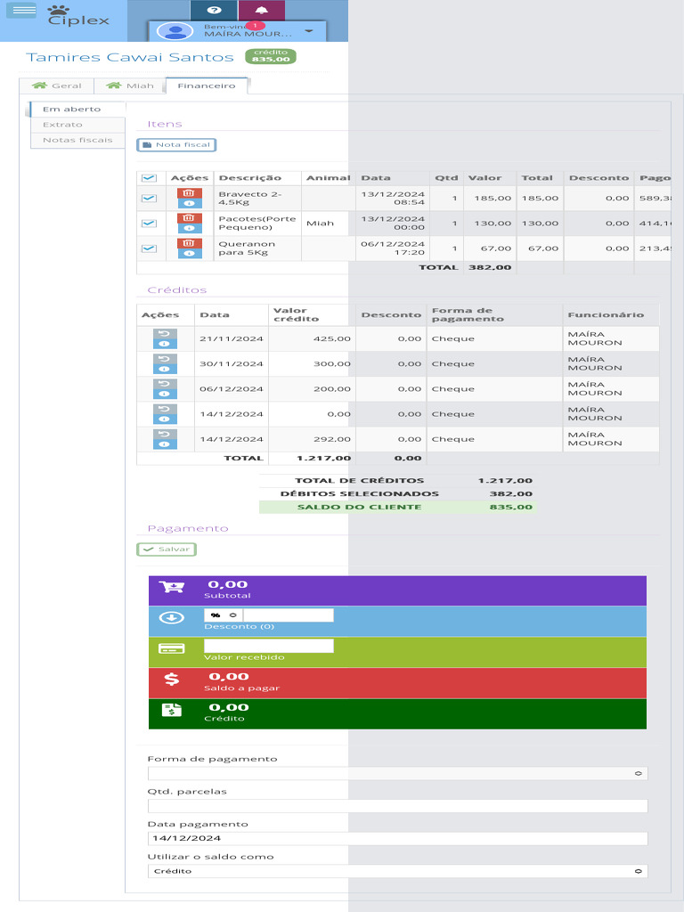Toggle select-all checkbox in Itens header

[149, 178]
